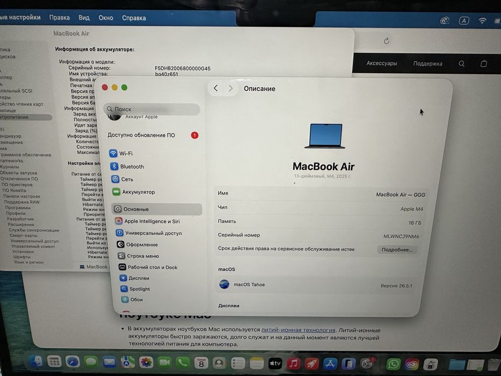Click the serial number MLWNCJ9NM6 value

click(401, 236)
